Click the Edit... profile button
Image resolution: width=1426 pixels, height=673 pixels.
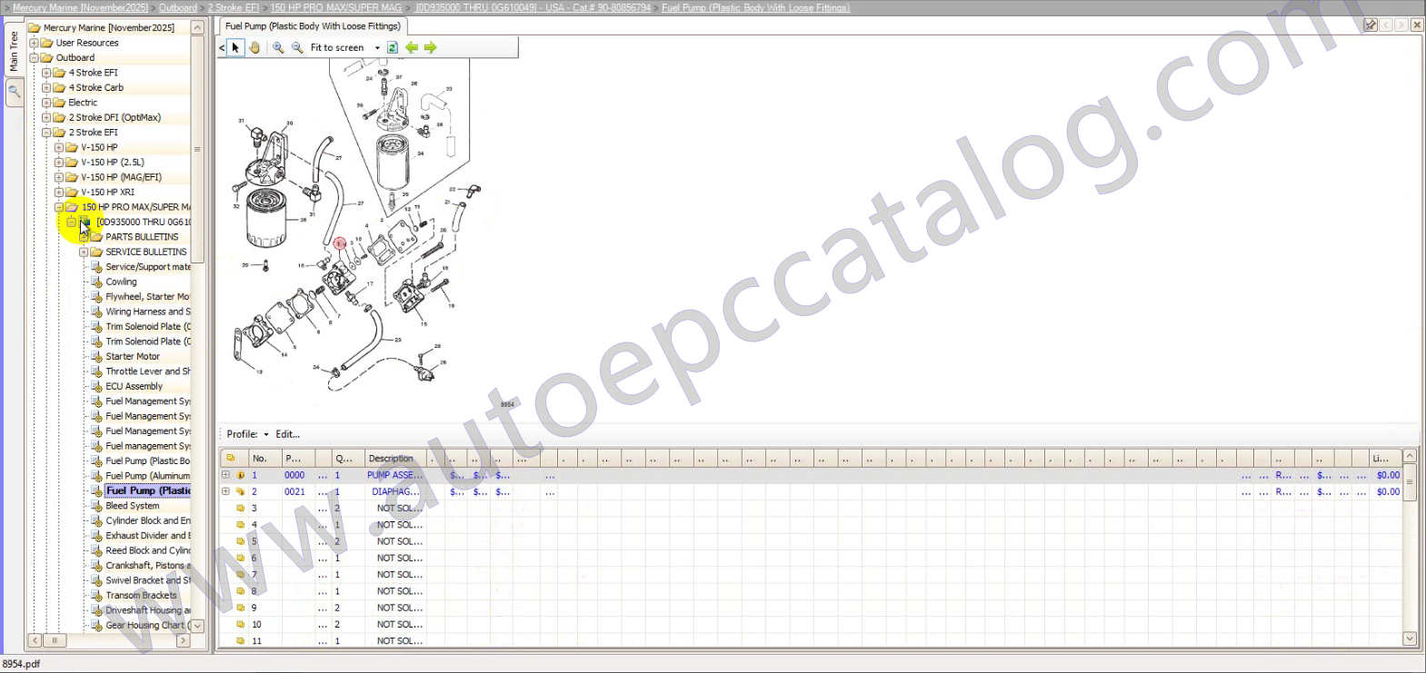pos(287,434)
